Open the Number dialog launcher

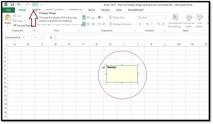point(165,31)
